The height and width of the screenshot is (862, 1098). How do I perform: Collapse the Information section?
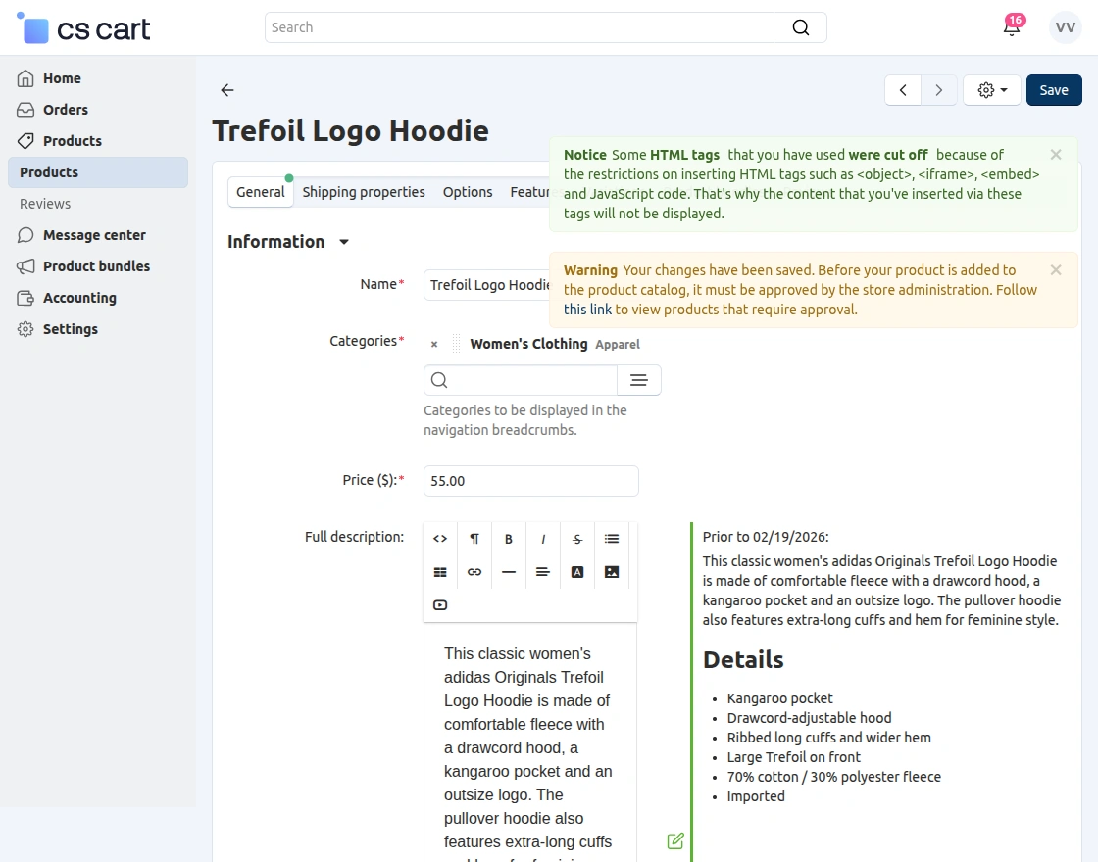343,242
